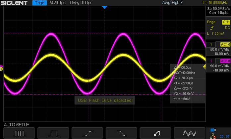Image resolution: width=231 pixels, height=139 pixels.
Task: Select the multi-pulse square wave auto setup icon
Action: pos(19,133)
